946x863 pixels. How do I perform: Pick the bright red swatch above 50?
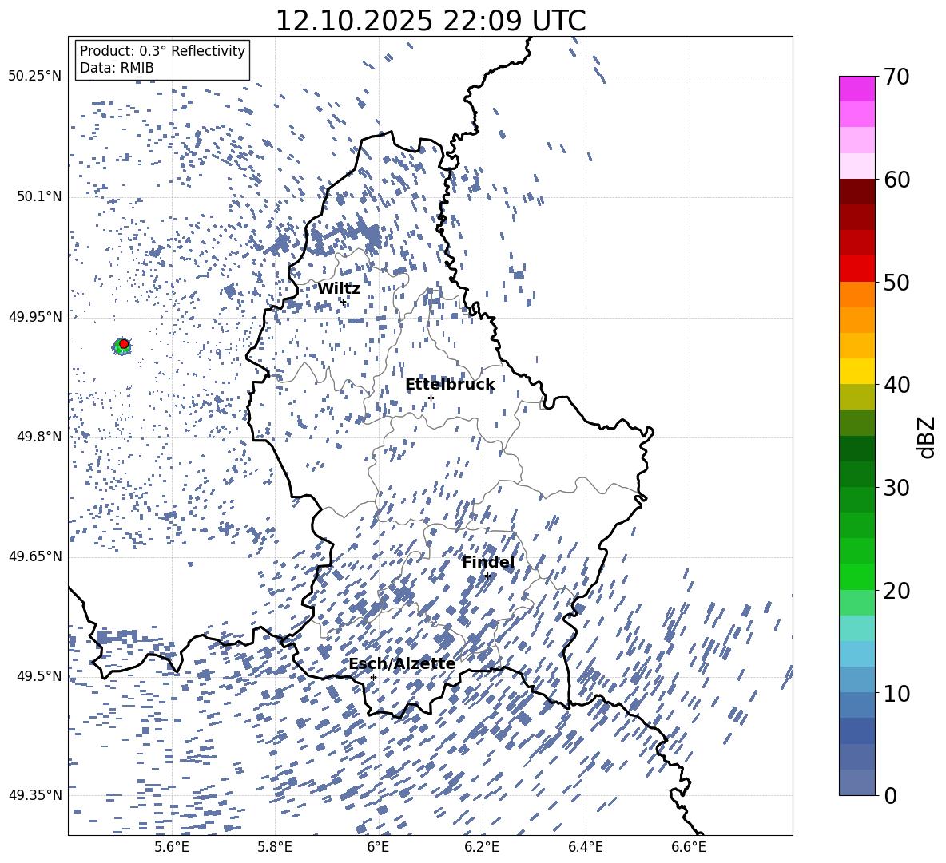pyautogui.click(x=857, y=269)
